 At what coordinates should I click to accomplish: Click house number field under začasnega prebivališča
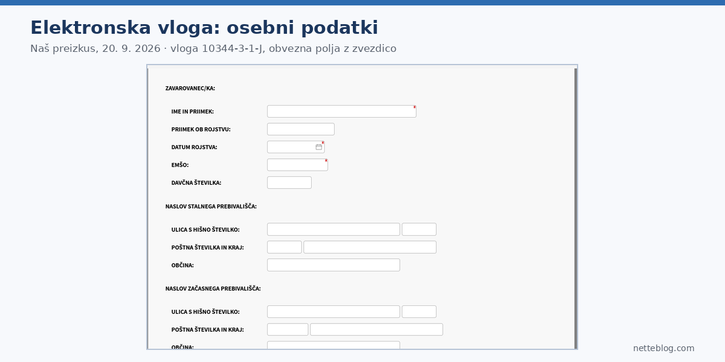click(x=419, y=312)
